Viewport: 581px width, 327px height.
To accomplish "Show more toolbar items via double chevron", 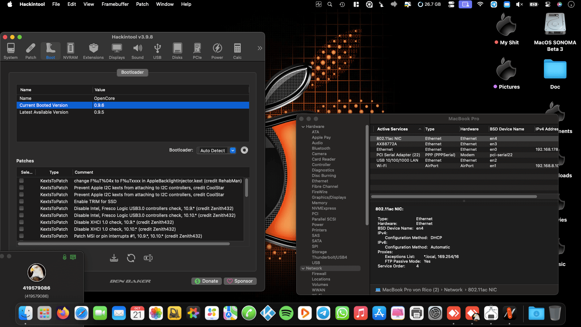I will 260,48.
